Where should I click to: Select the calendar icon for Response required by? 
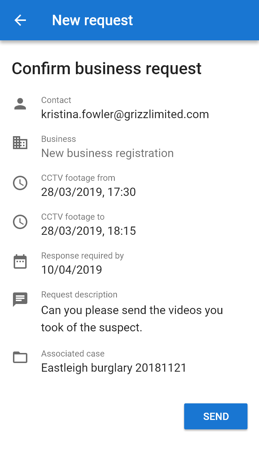coord(20,261)
